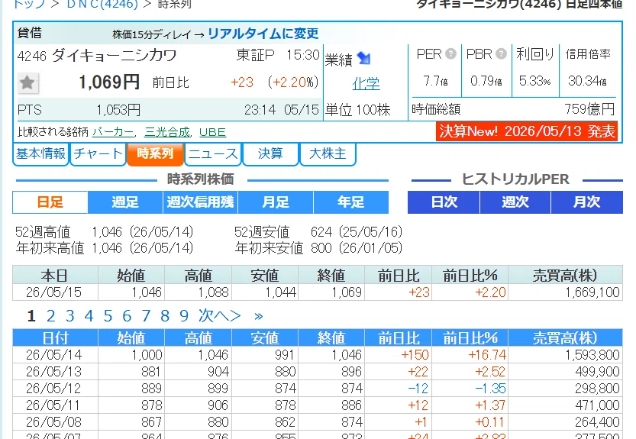The width and height of the screenshot is (636, 439).
Task: Go to page 2
Action: (x=50, y=315)
